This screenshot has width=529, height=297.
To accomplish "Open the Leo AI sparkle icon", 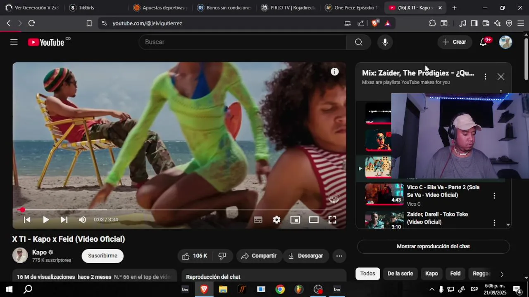I will [x=497, y=24].
